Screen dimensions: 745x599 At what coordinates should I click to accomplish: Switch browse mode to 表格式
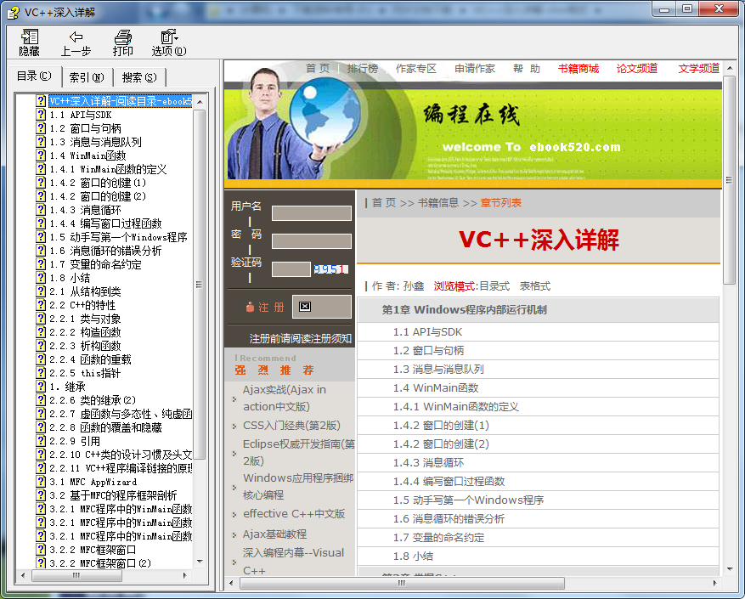click(535, 286)
